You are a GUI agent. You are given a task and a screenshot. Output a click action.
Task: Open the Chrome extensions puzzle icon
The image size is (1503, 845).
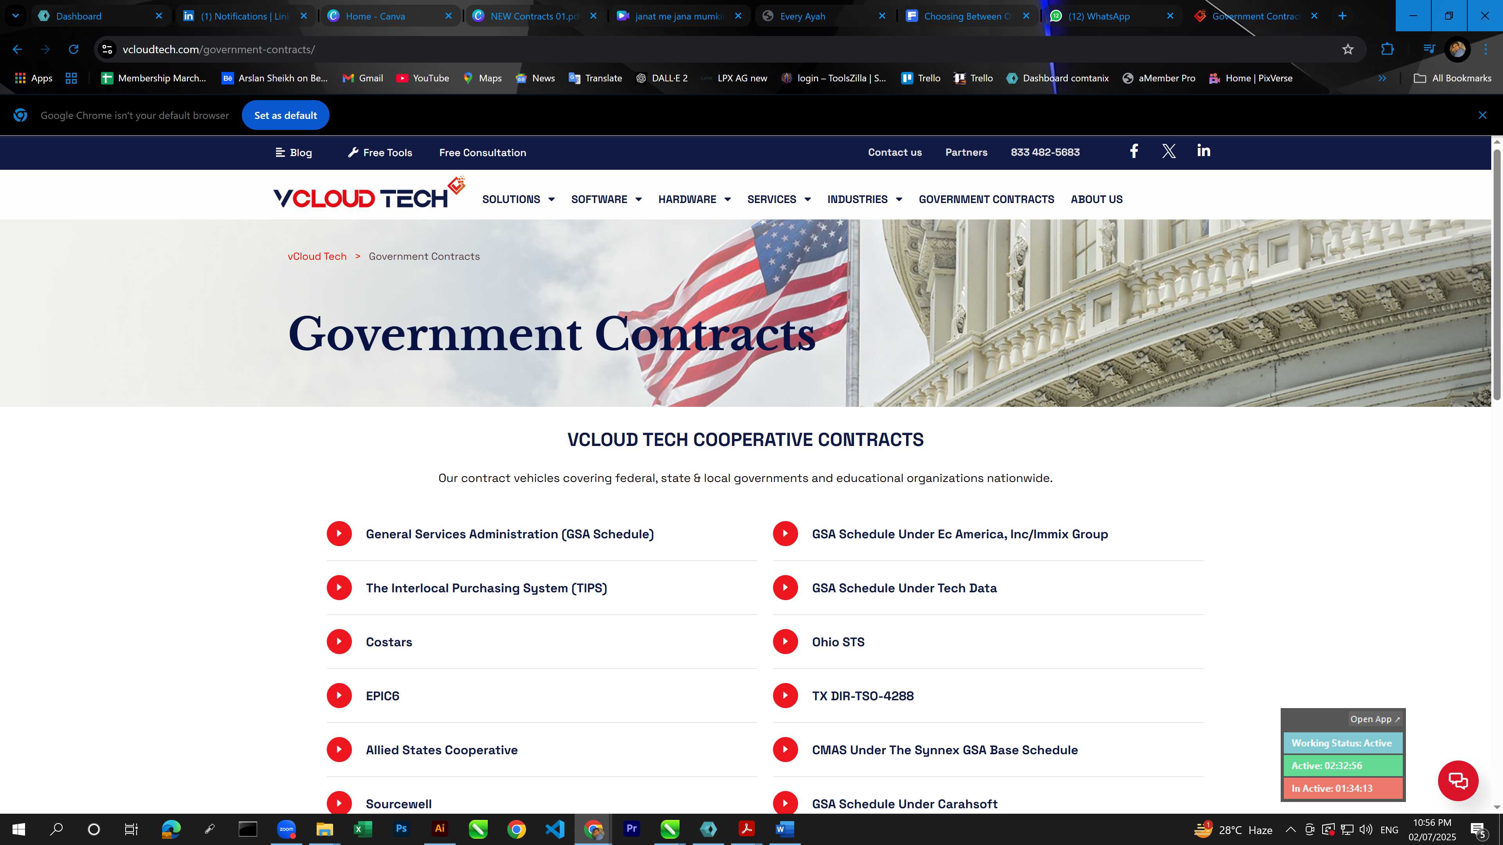(1388, 50)
